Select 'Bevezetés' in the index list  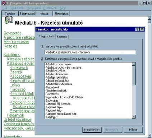[52, 94]
